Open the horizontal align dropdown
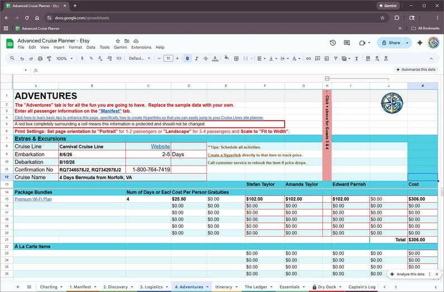Screen dimensions: 444x292 point(261,59)
